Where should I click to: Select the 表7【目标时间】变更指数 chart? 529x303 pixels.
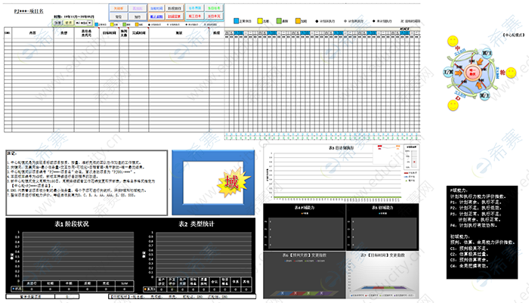click(382, 274)
